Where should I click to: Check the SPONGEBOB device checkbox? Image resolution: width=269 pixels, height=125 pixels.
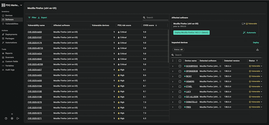pos(180,71)
